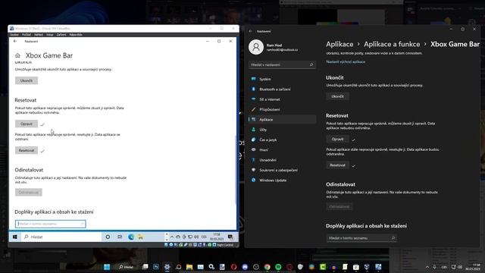Go back in dark Settings window
The image size is (485, 273).
click(x=250, y=31)
